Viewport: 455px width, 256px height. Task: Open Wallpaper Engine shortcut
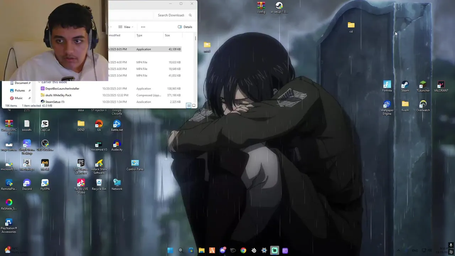[387, 108]
